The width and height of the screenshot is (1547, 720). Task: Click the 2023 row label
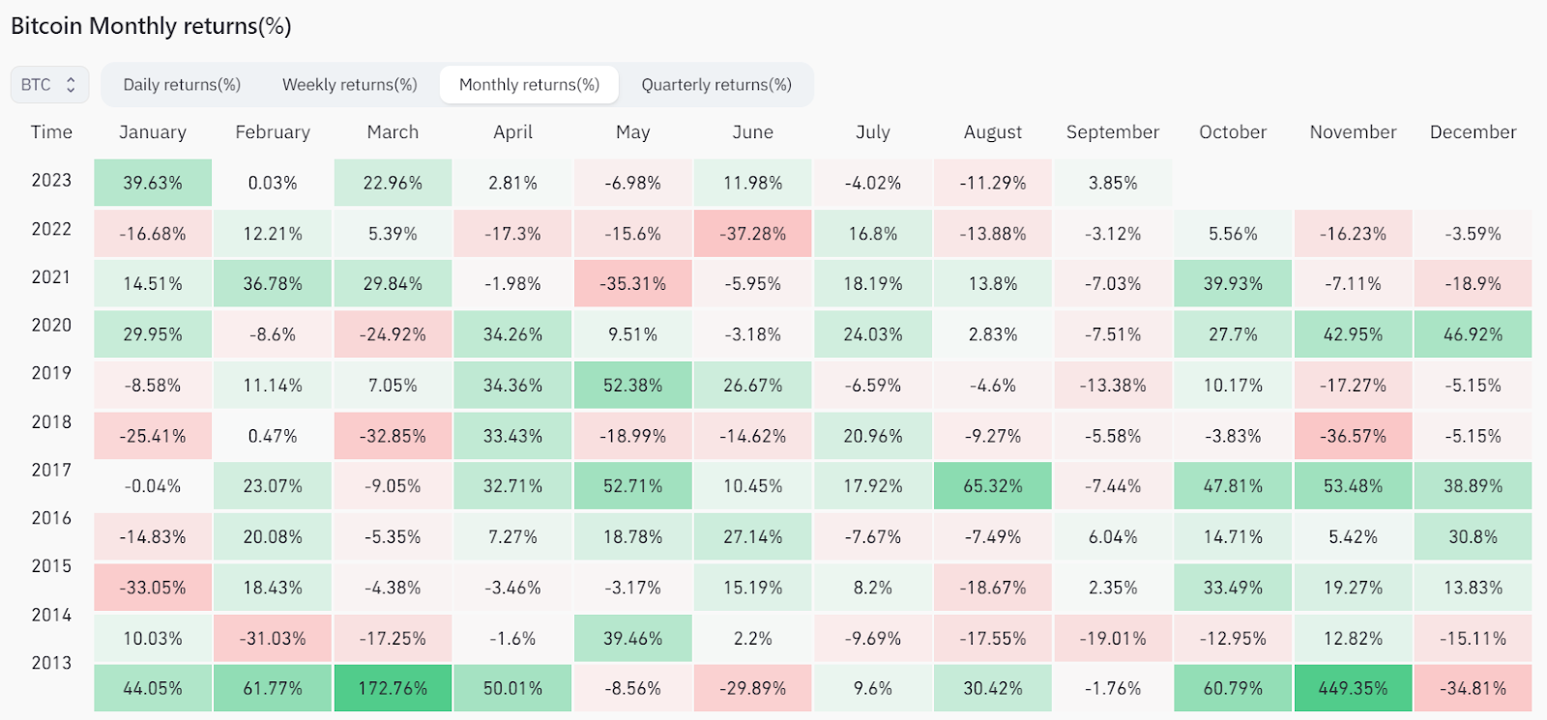click(51, 181)
